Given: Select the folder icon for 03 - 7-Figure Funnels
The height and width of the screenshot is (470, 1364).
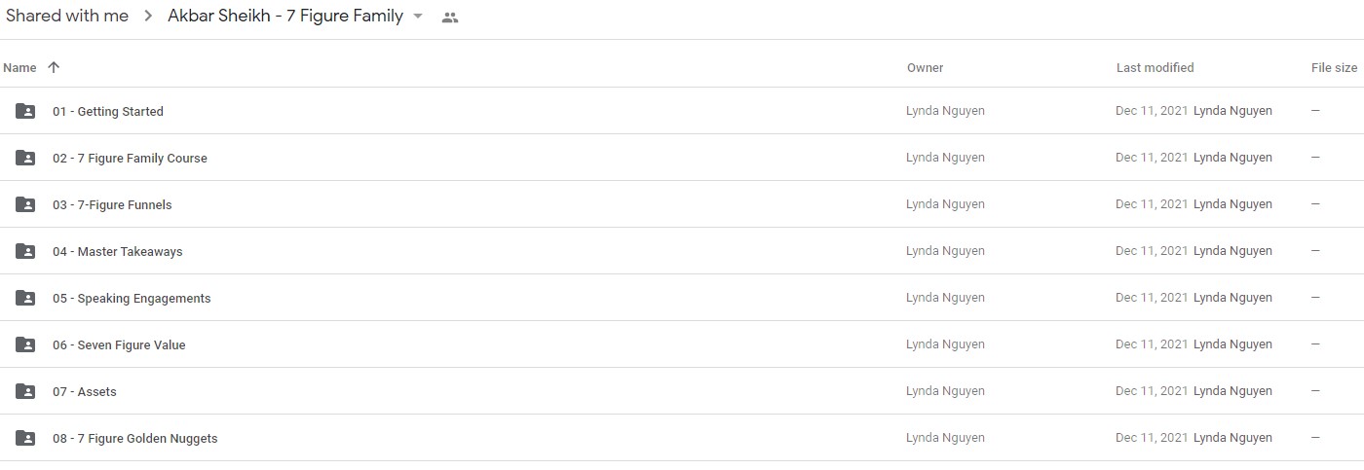Looking at the screenshot, I should [x=25, y=204].
